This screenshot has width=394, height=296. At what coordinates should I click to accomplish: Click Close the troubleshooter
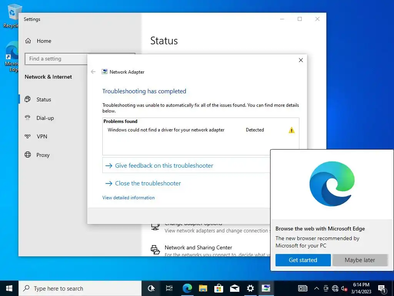(x=143, y=183)
